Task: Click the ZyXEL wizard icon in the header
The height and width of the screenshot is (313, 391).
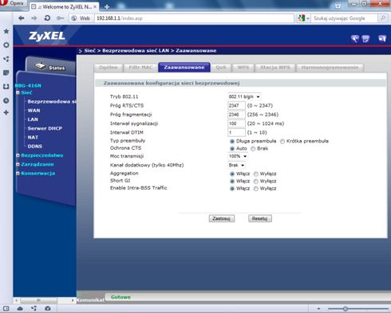Action: (x=355, y=39)
